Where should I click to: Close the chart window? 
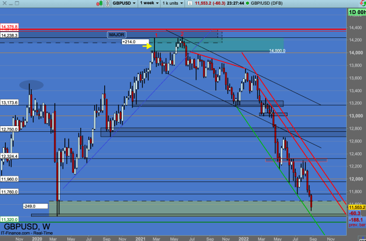pyautogui.click(x=4, y=4)
